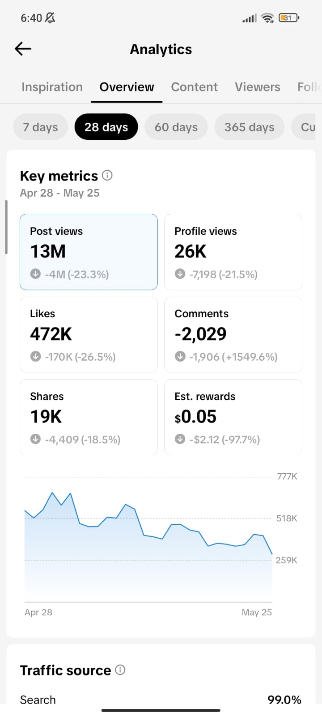Tap the battery indicator icon
The image size is (322, 717).
tap(289, 18)
